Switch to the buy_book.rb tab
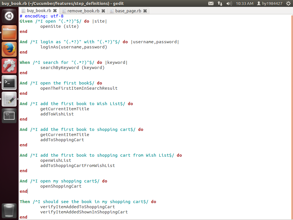 39,11
